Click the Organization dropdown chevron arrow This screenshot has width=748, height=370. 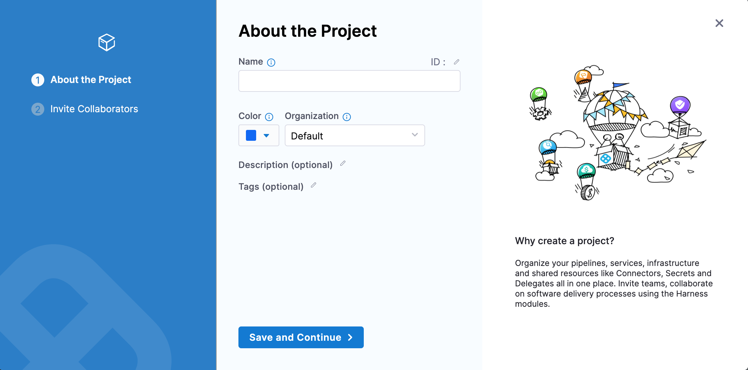pyautogui.click(x=415, y=135)
